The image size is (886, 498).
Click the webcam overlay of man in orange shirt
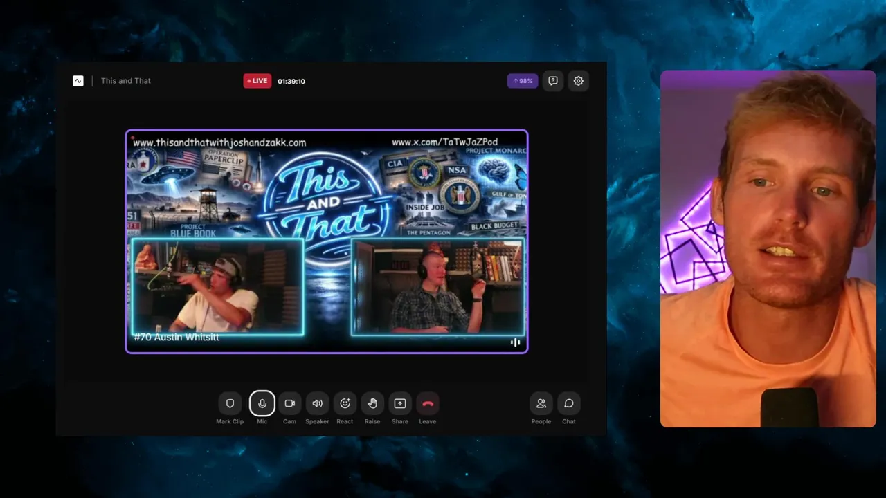click(x=768, y=249)
